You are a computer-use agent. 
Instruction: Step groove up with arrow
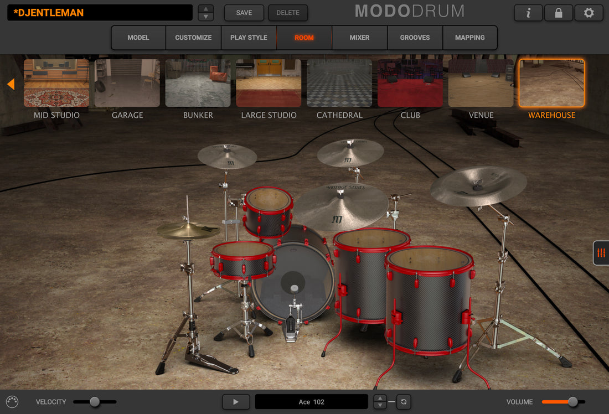380,398
